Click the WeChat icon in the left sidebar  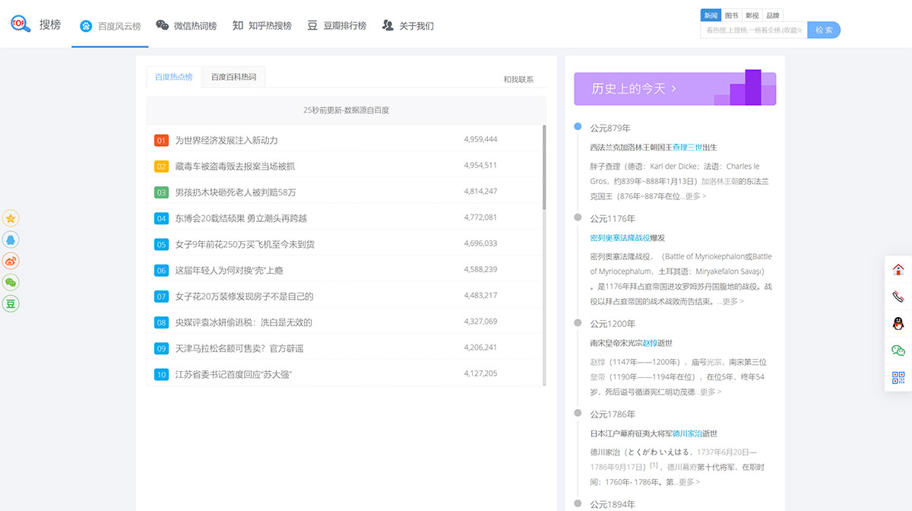pyautogui.click(x=11, y=282)
